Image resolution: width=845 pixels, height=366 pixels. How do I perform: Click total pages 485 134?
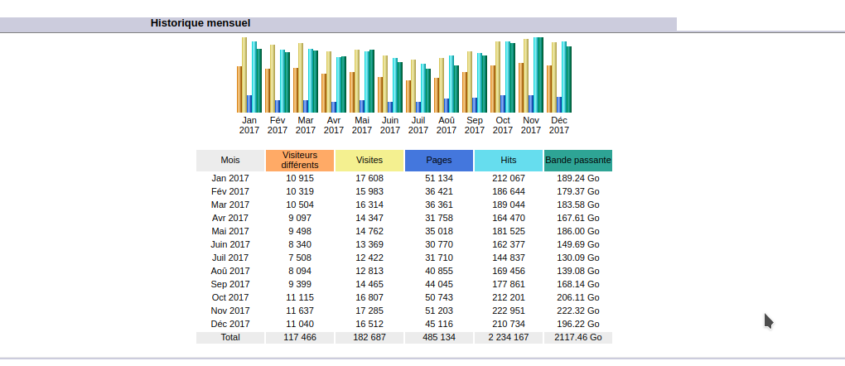pyautogui.click(x=439, y=337)
